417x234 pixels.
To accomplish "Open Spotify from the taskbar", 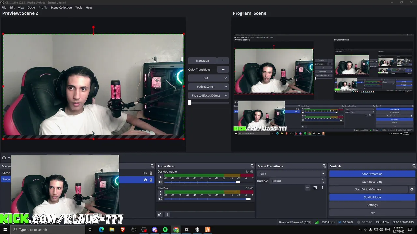I will coord(165,230).
